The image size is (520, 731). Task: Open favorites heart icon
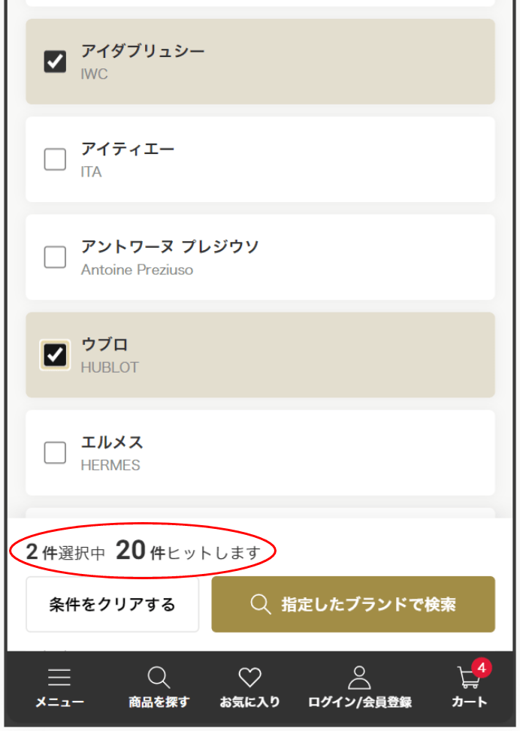point(249,678)
